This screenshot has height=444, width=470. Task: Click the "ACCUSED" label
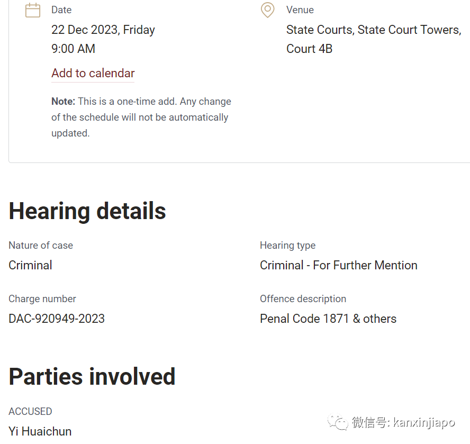click(30, 411)
